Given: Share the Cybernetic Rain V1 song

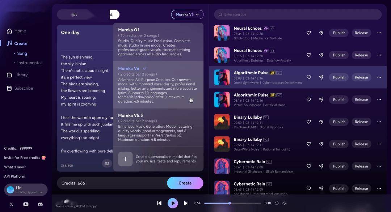Looking at the screenshot, I should coord(321,166).
